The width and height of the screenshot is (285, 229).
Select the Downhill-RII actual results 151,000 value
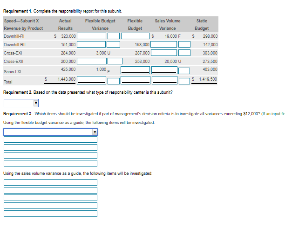click(68, 45)
